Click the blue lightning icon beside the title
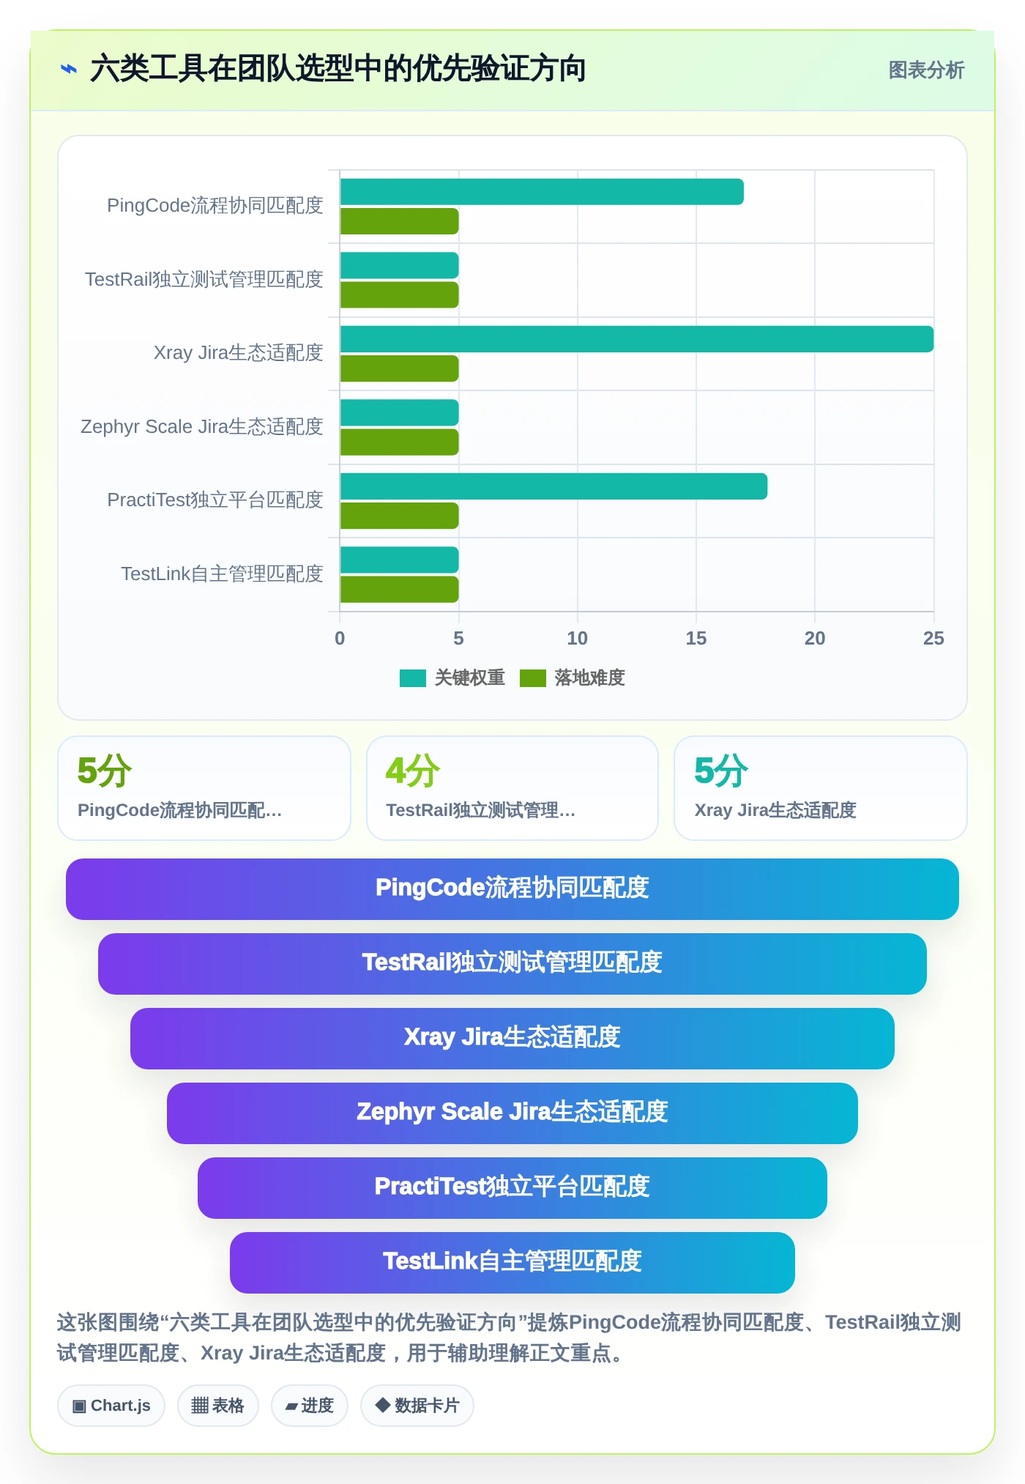 coord(69,70)
